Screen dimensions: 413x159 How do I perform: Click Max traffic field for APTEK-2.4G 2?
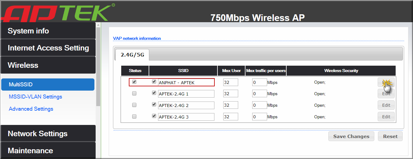coord(259,105)
